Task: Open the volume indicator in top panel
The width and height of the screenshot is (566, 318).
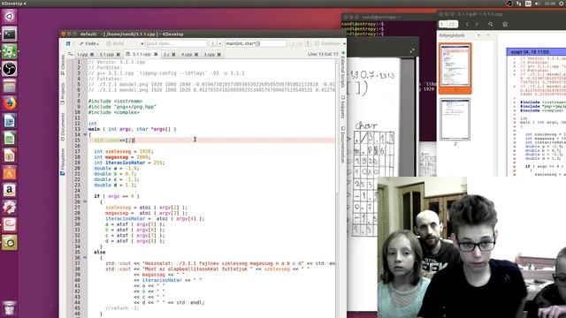Action: (x=538, y=4)
